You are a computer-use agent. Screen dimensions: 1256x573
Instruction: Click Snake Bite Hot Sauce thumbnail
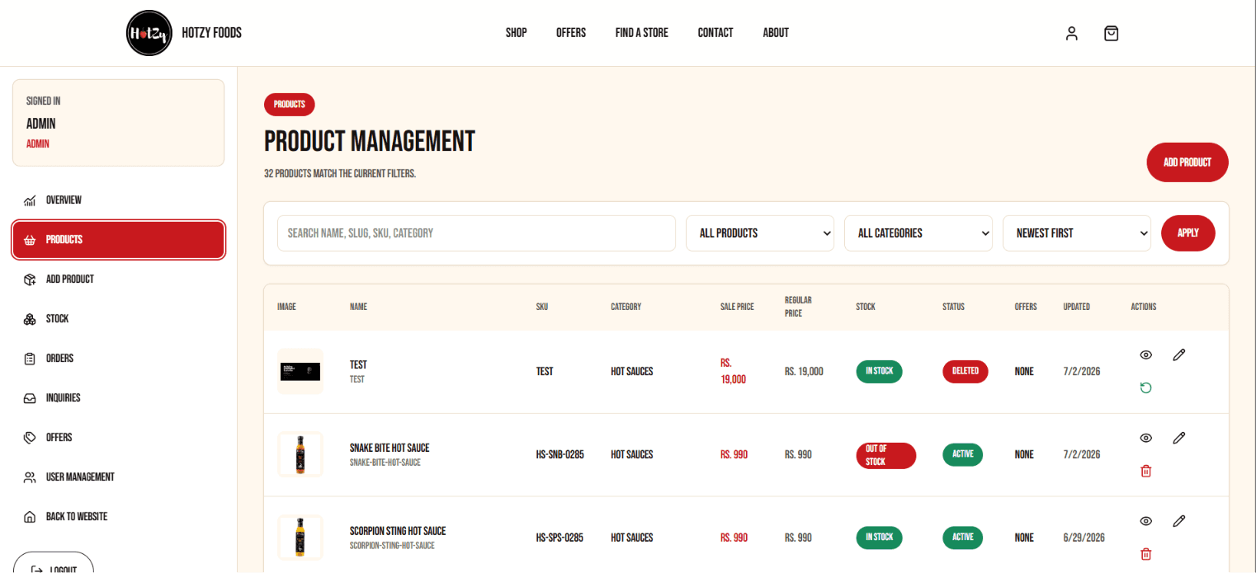point(300,454)
